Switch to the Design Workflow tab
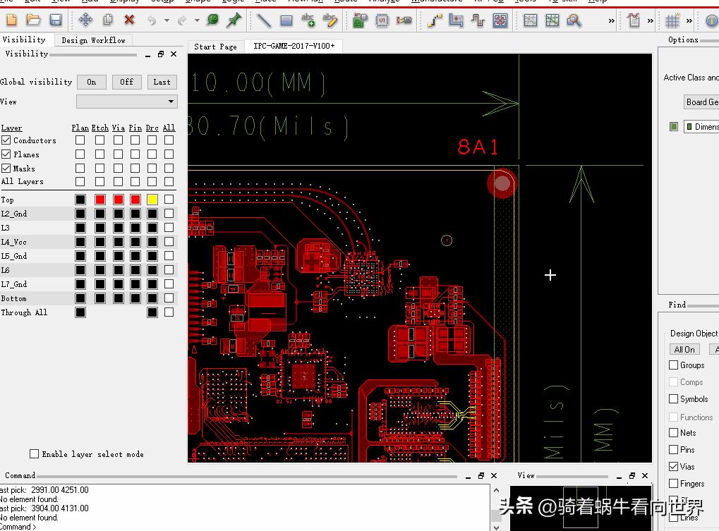This screenshot has width=719, height=531. coord(93,40)
